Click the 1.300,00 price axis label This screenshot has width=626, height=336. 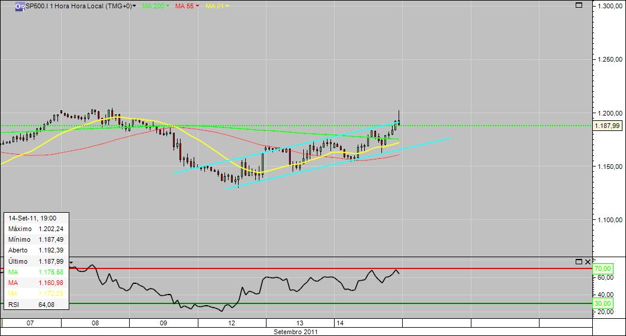[x=609, y=6]
